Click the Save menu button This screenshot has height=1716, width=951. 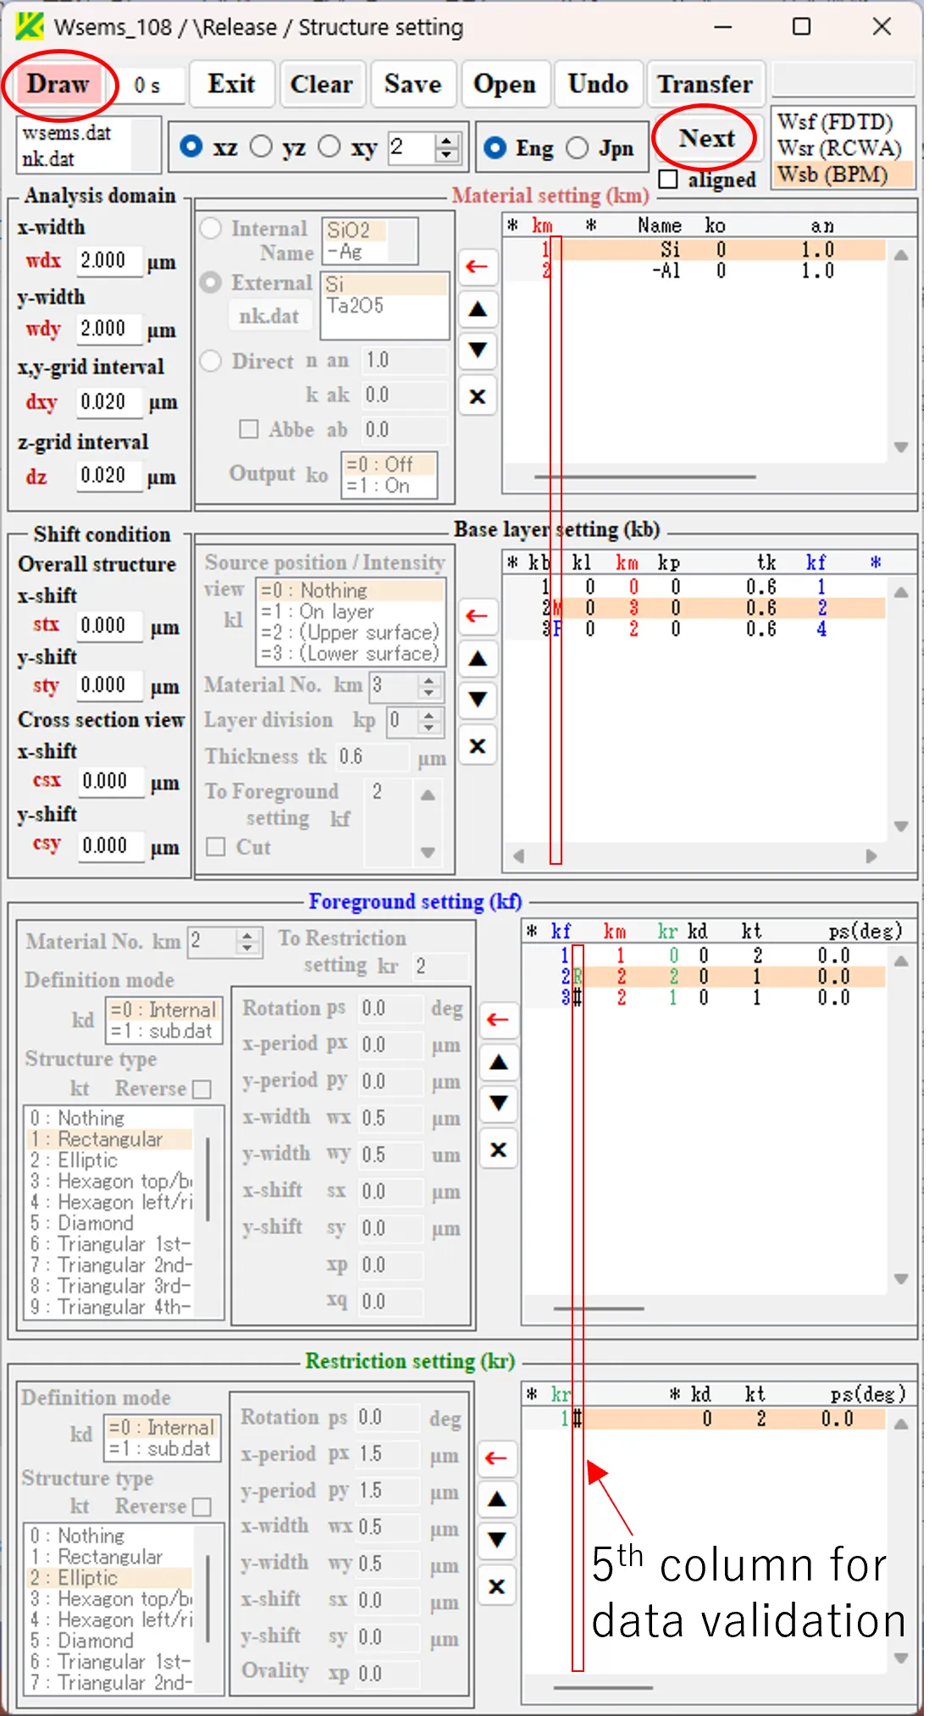point(412,84)
